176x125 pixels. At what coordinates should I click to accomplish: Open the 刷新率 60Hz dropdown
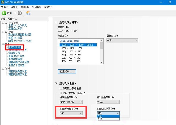pos(122,40)
